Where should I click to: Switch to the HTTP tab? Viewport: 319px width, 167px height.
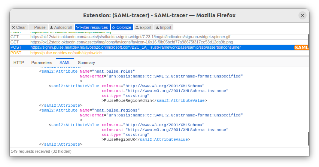coord(19,63)
